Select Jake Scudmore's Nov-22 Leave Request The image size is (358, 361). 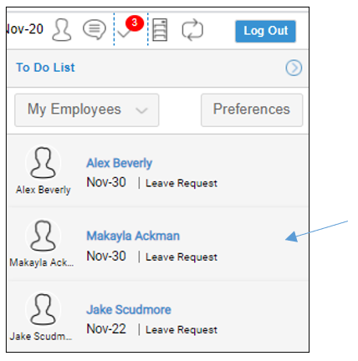pos(152,329)
